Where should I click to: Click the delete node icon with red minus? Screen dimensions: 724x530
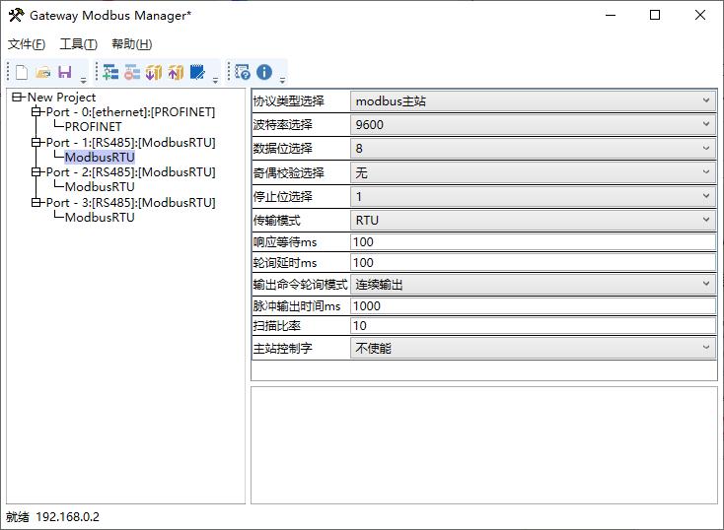131,72
